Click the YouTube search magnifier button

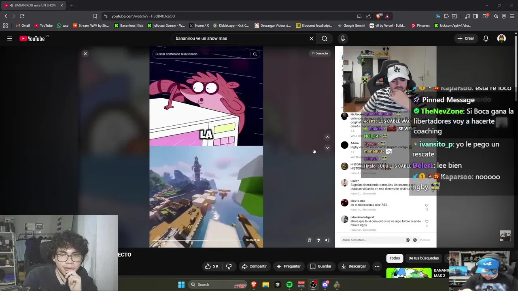(x=325, y=38)
